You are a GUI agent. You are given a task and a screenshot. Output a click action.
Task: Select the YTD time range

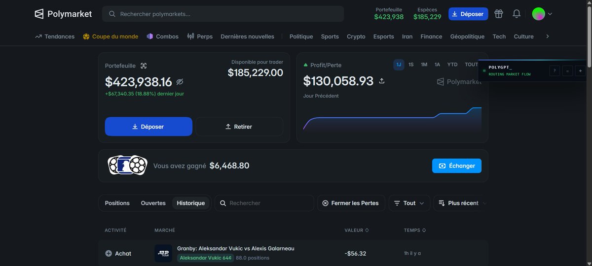point(452,65)
